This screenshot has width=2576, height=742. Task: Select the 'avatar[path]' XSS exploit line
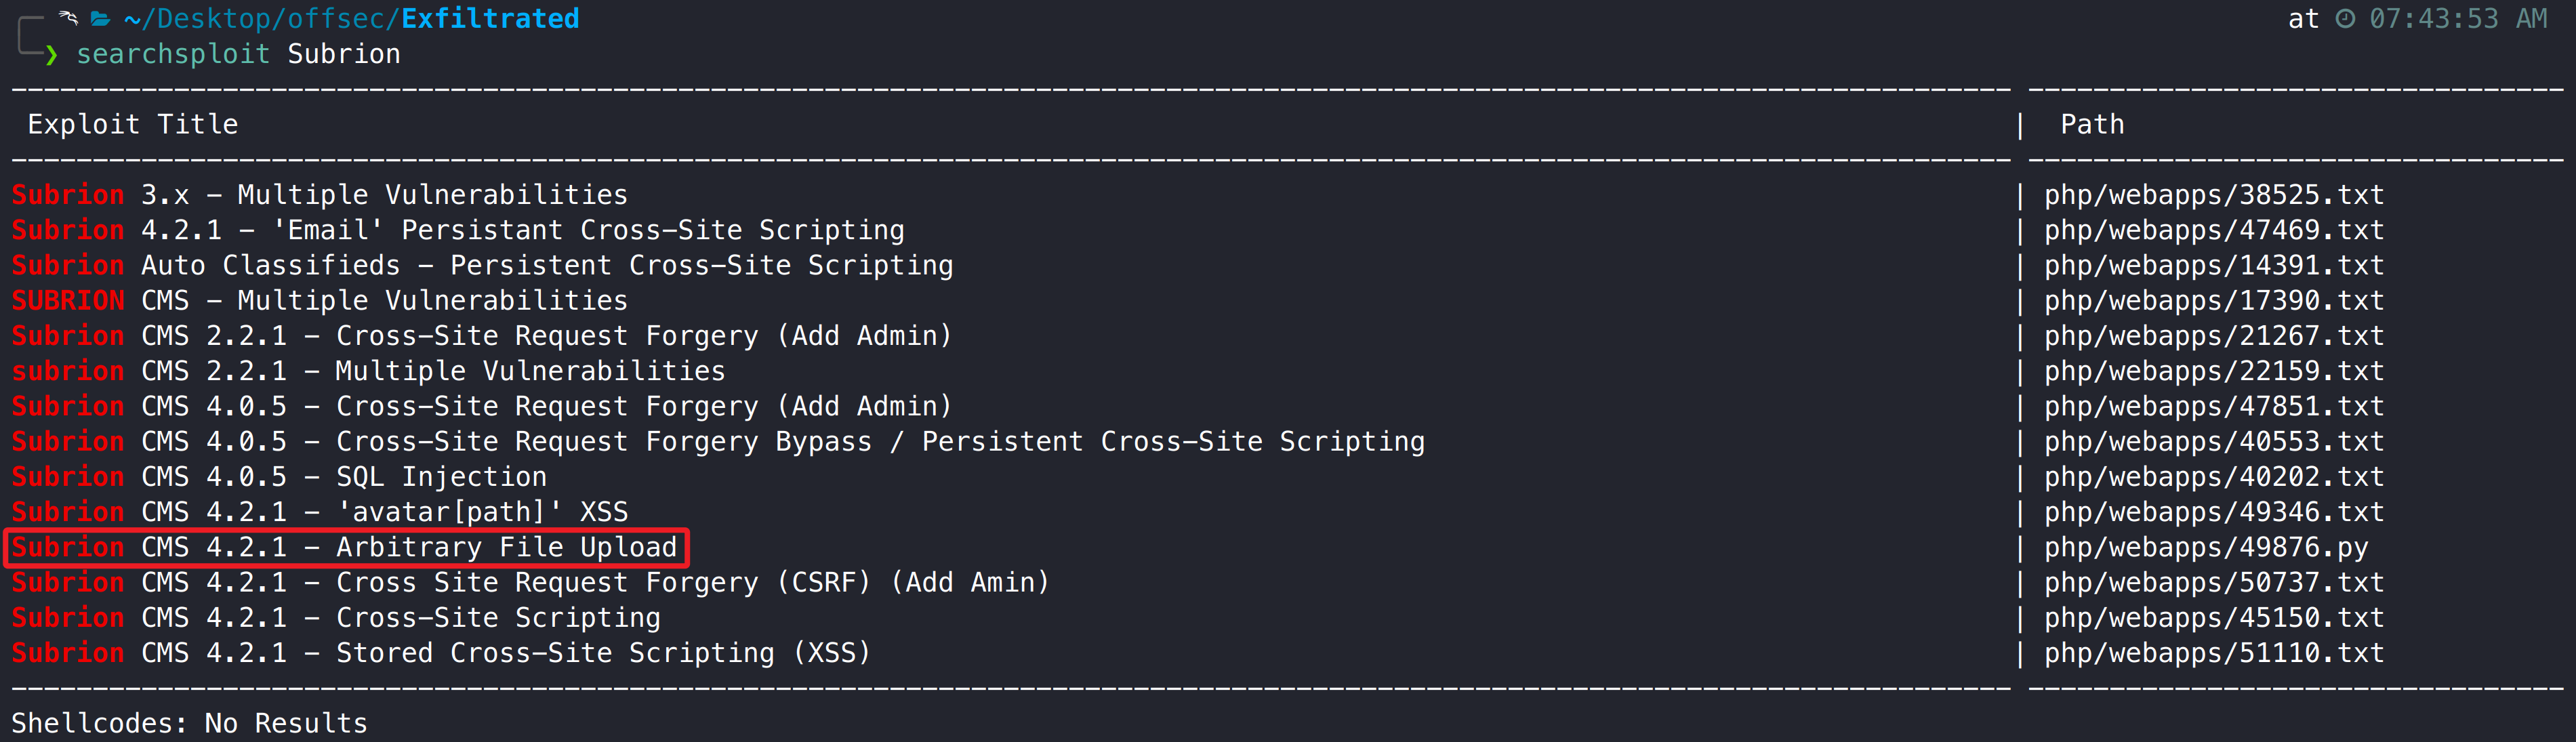coord(320,512)
